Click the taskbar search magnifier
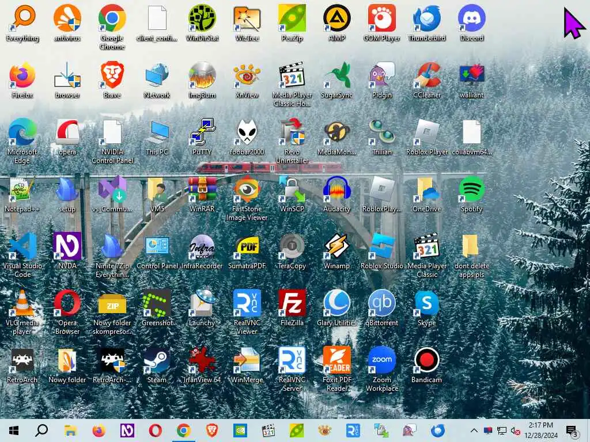This screenshot has width=590, height=442. point(41,430)
